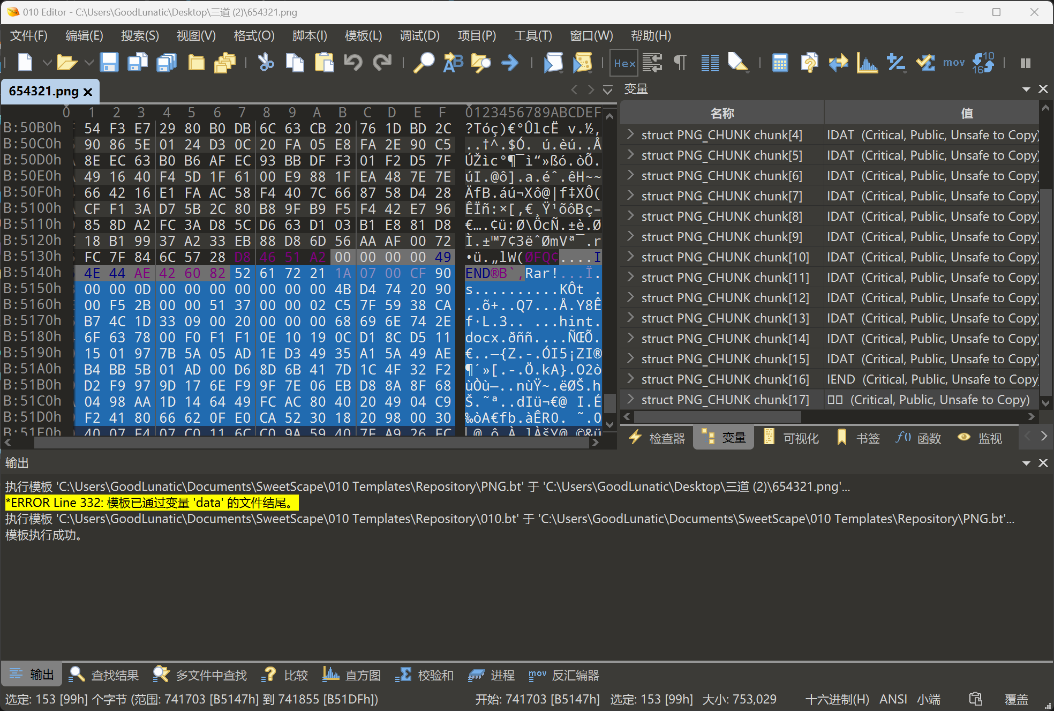
Task: Open the Calculator icon
Action: click(780, 63)
